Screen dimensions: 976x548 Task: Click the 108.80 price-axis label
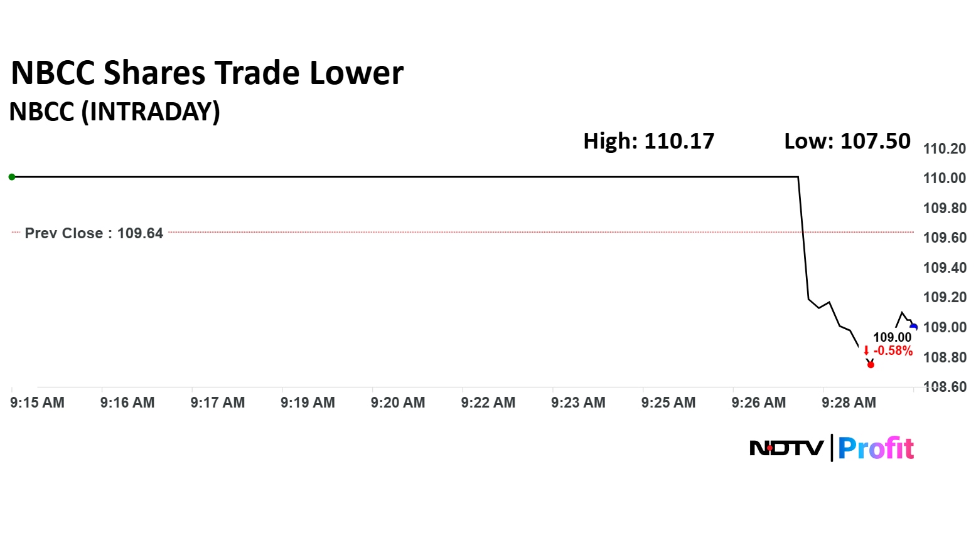click(944, 357)
